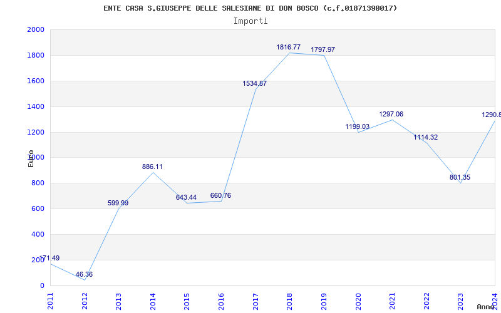Click the 2021 year tick label
Screen dimensions: 501x313
pyautogui.click(x=393, y=301)
